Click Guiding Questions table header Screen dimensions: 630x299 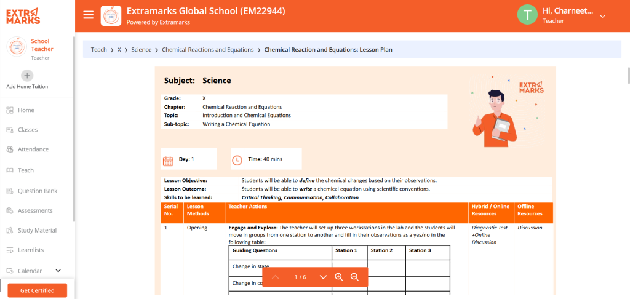255,250
